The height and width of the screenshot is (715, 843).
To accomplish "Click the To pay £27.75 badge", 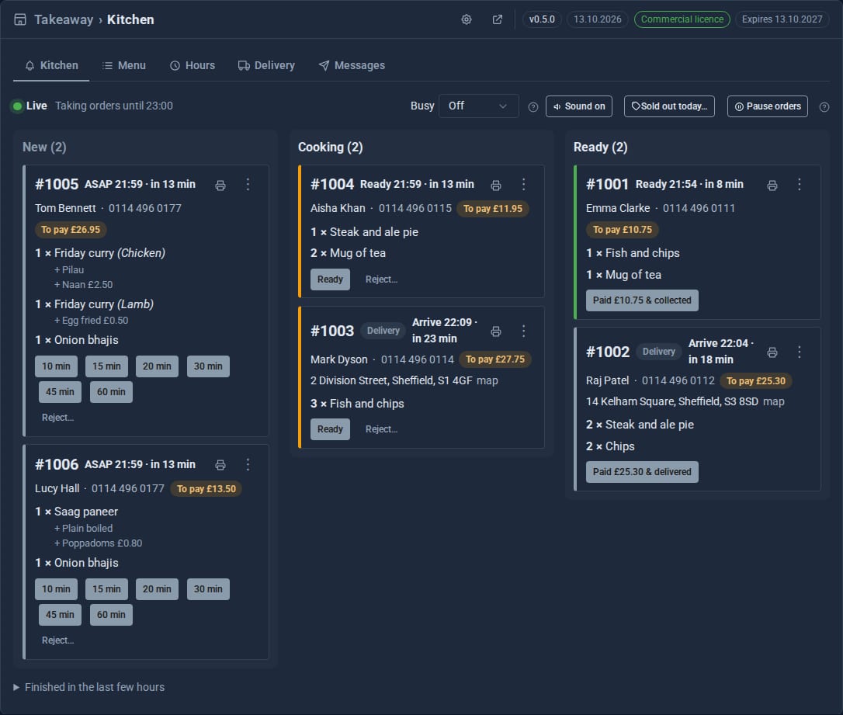I will [x=495, y=359].
